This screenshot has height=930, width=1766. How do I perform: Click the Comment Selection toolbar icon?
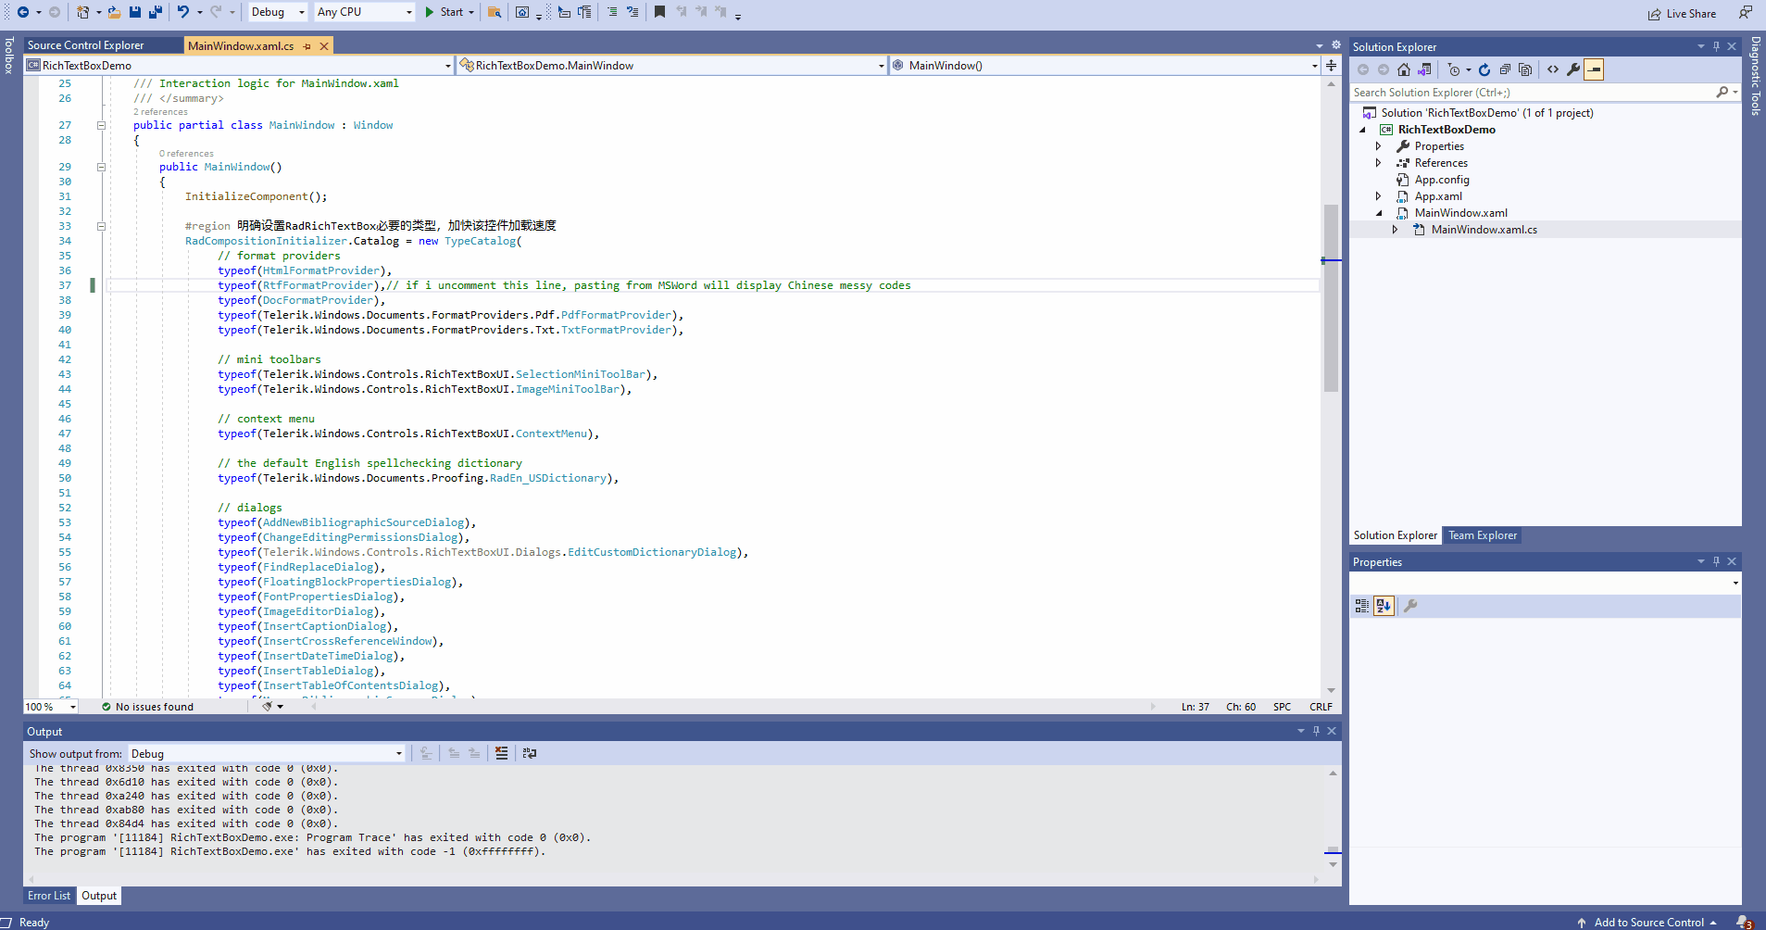pyautogui.click(x=612, y=12)
